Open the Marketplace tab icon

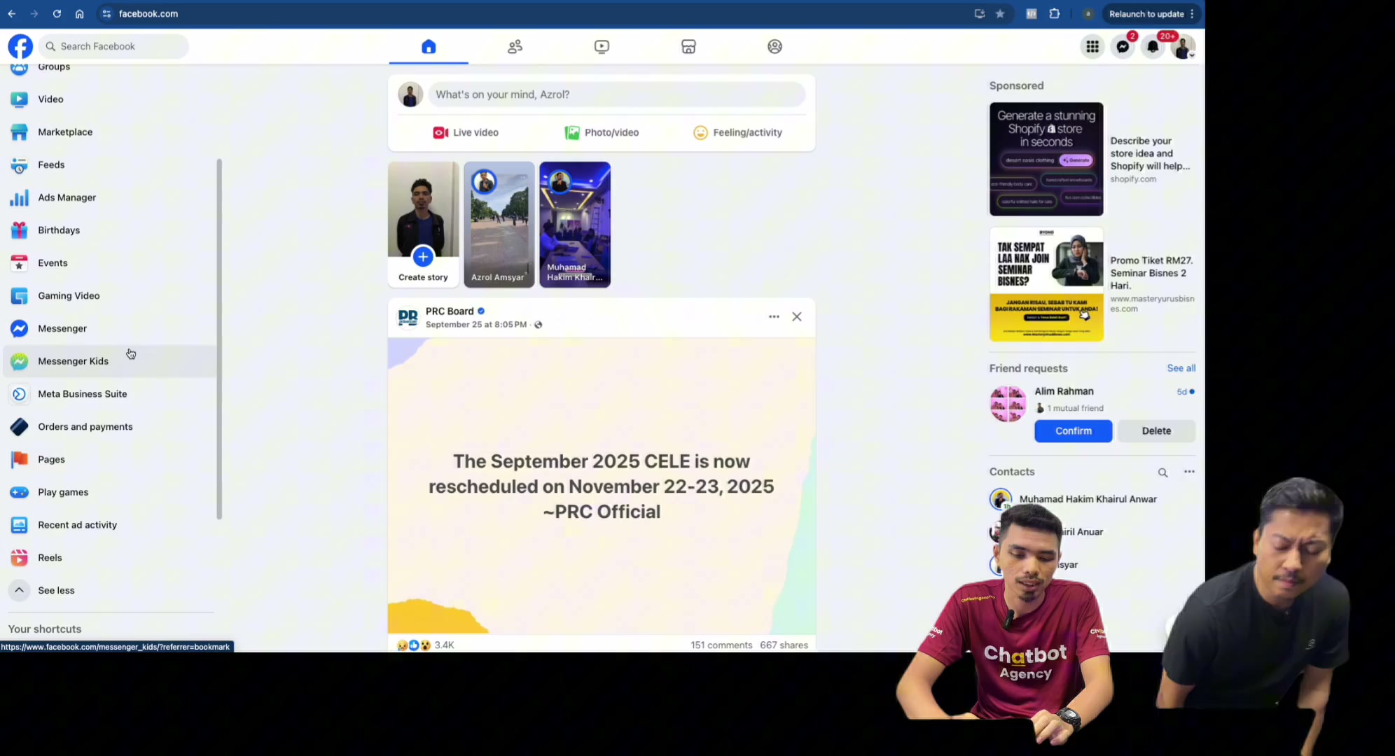coord(688,46)
